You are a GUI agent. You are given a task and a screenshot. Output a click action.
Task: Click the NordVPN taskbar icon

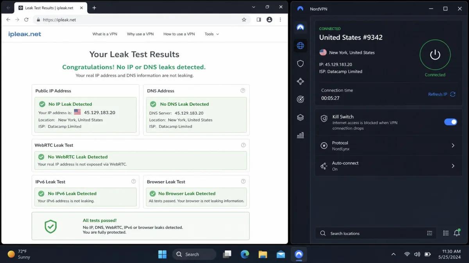pos(299,254)
